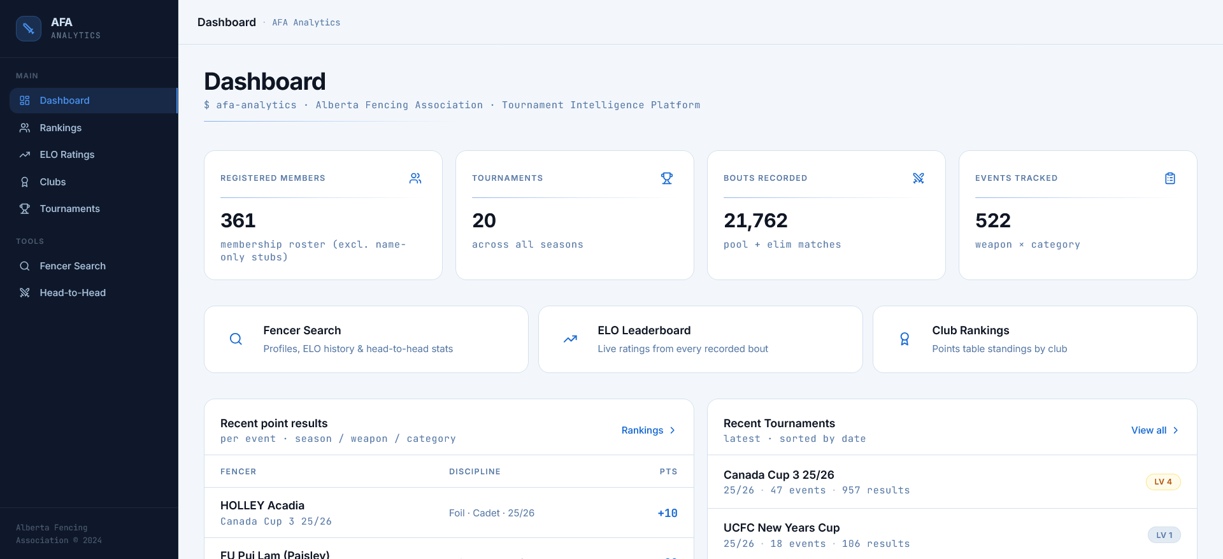The width and height of the screenshot is (1223, 559).
Task: Click 'Canada Cup 3 25/26' under HOLLEY Acadia
Action: (x=276, y=521)
